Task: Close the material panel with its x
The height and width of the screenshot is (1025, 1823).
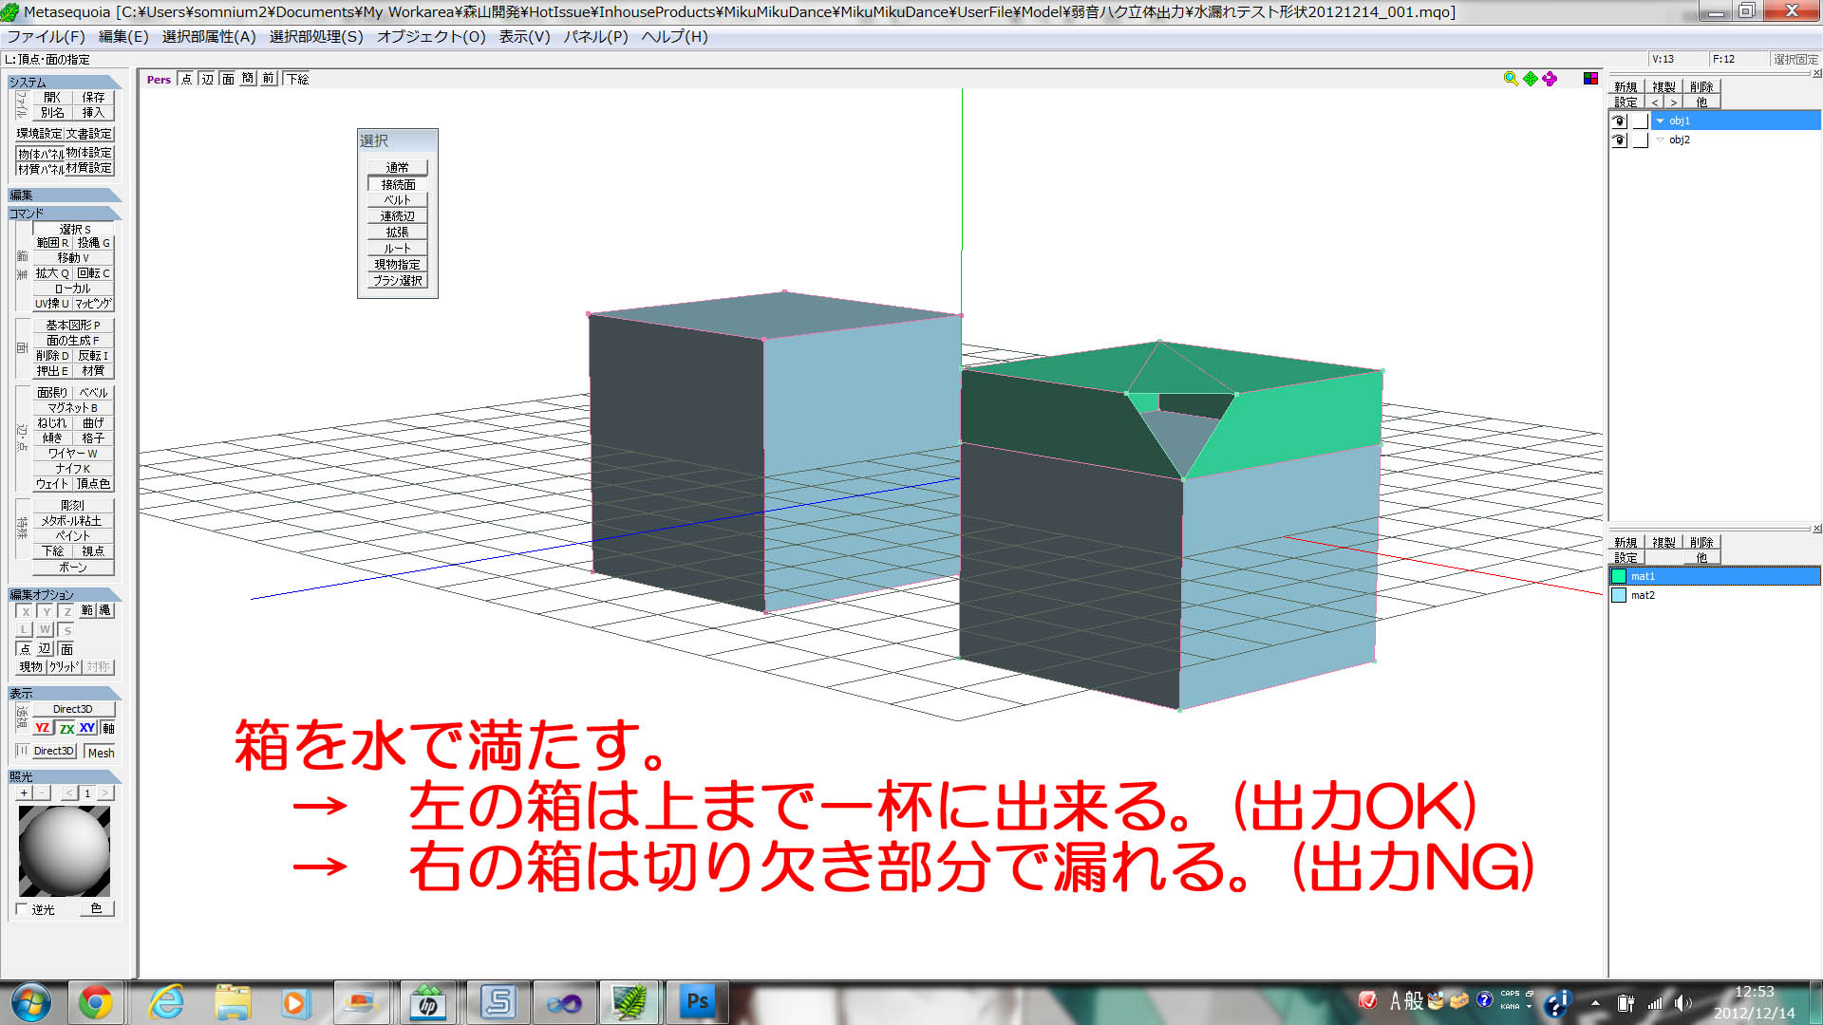Action: point(1816,529)
